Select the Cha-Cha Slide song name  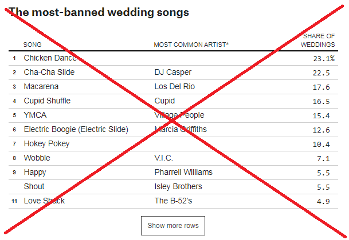click(49, 73)
